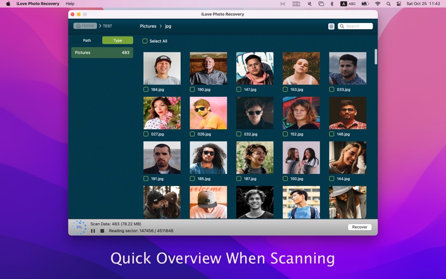The height and width of the screenshot is (279, 446).
Task: Enable the Select All checkbox
Action: pos(145,41)
